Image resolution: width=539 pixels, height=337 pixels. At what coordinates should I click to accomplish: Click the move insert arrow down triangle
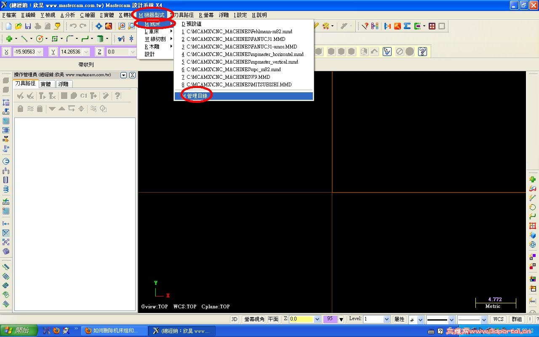52,109
